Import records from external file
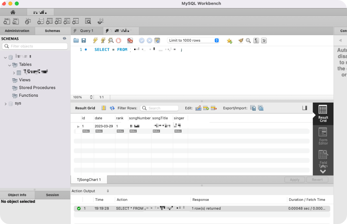Viewport: 347px width, 224px height. pyautogui.click(x=261, y=108)
